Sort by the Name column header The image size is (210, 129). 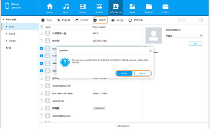coord(48,27)
